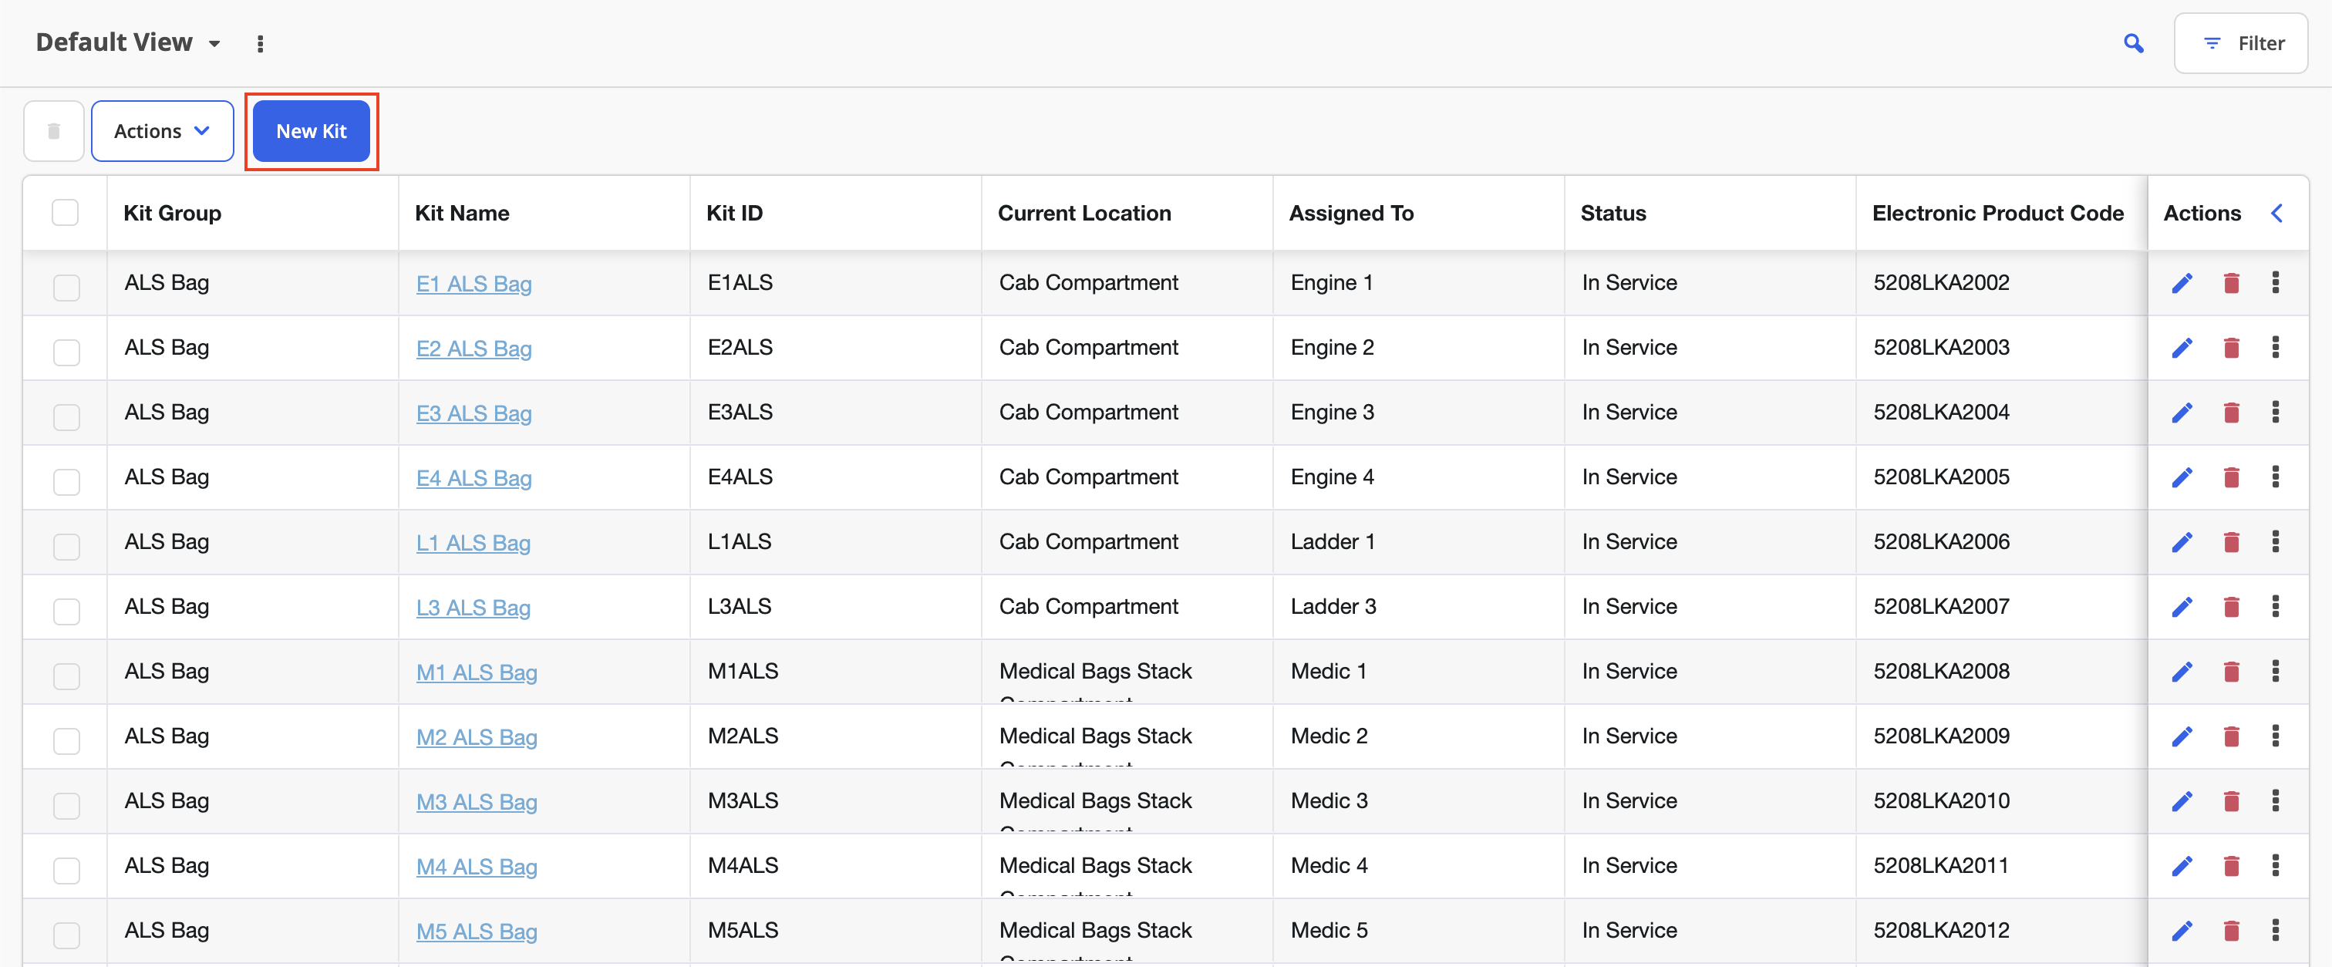Open the Filter button
Screen dimensions: 2332x967
pos(2240,43)
